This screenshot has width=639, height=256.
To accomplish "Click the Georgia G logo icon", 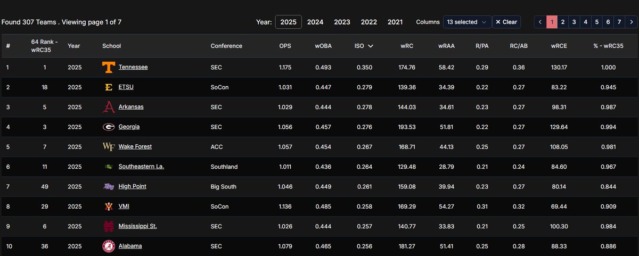I will coord(109,127).
